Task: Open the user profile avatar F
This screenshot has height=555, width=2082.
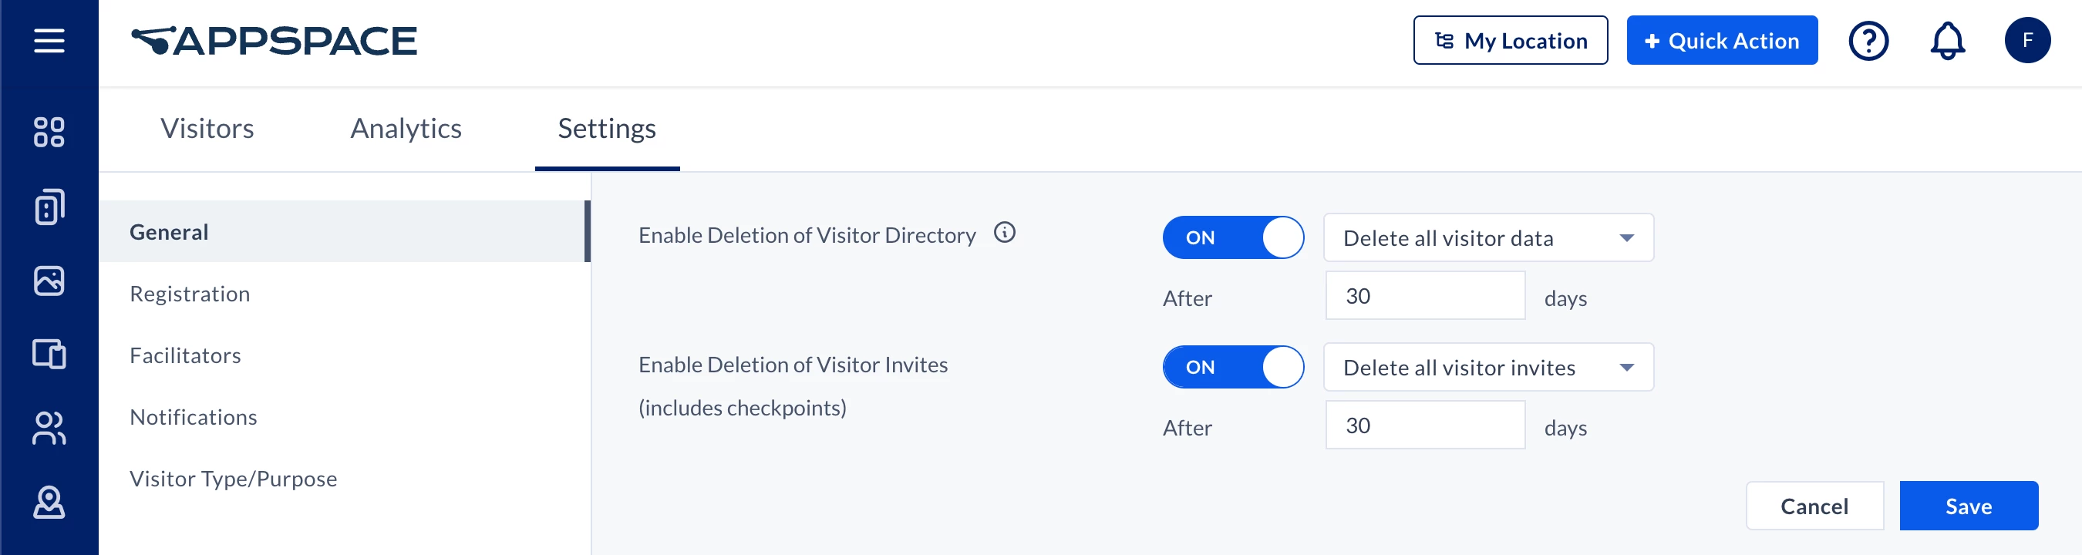Action: (x=2027, y=40)
